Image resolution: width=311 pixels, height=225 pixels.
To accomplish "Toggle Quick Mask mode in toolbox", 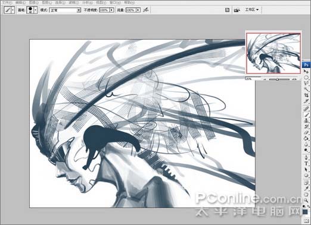I will coord(306,221).
